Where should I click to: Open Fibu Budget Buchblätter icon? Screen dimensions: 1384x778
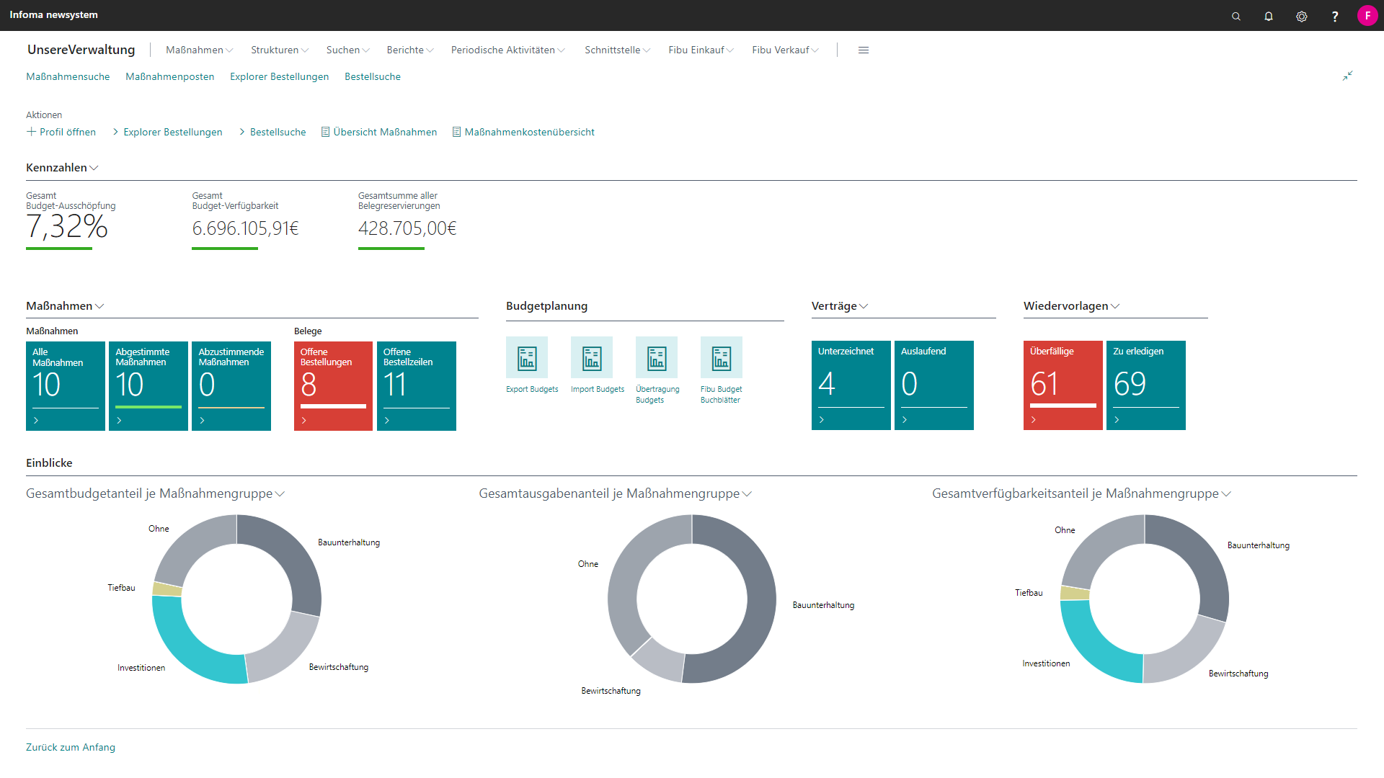[x=722, y=358]
